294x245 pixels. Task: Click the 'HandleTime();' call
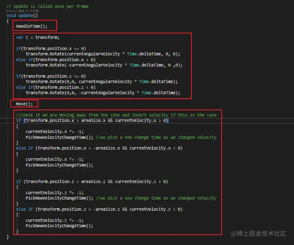click(32, 26)
